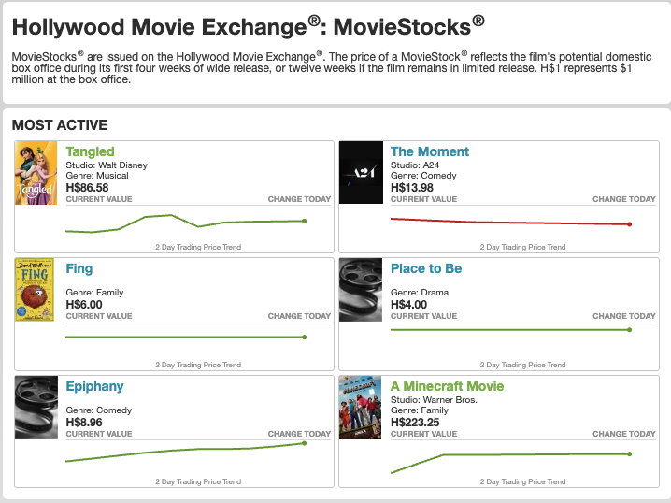Open the Place to Be link

click(x=426, y=268)
